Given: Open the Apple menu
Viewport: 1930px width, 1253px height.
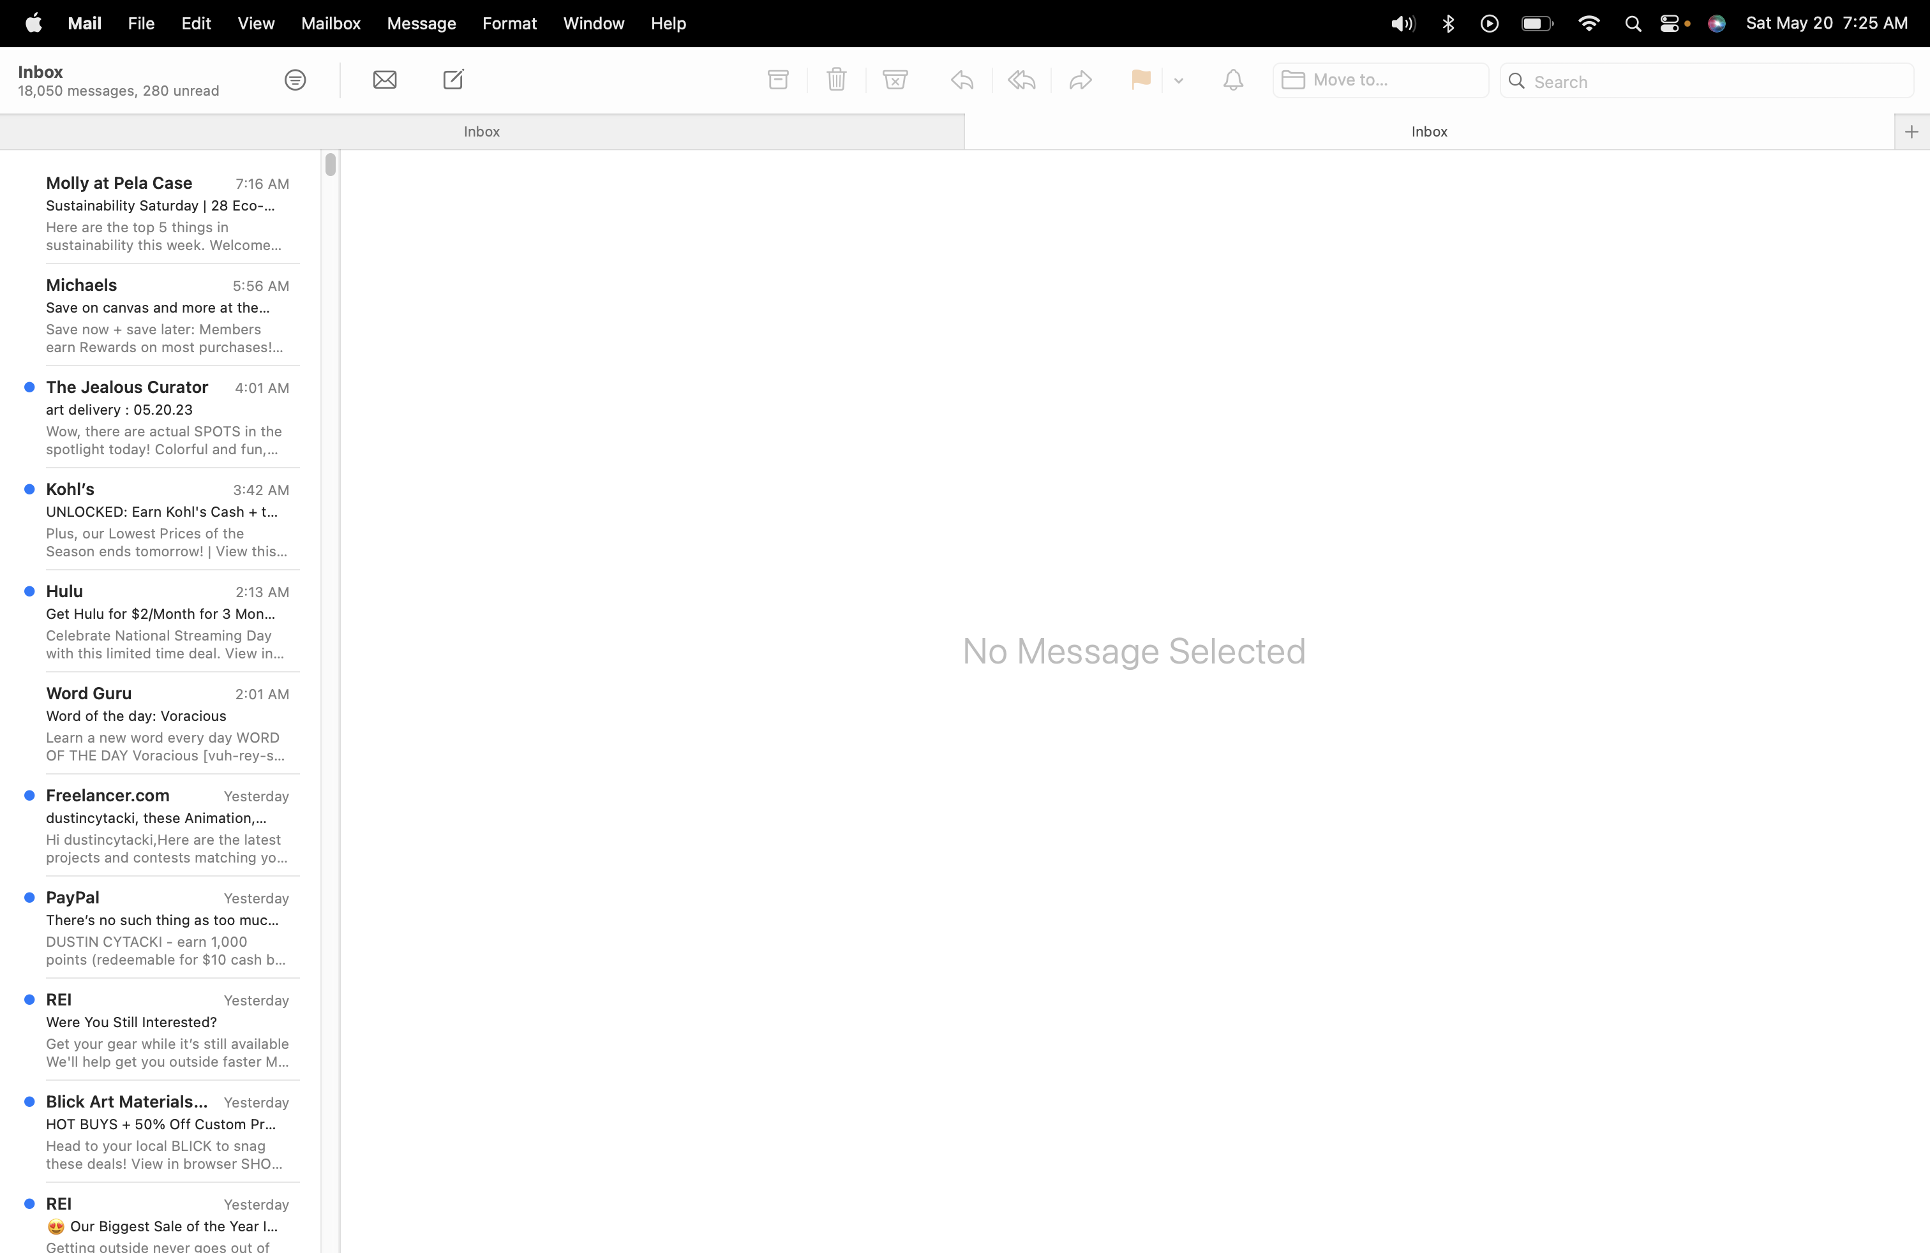Looking at the screenshot, I should tap(33, 24).
